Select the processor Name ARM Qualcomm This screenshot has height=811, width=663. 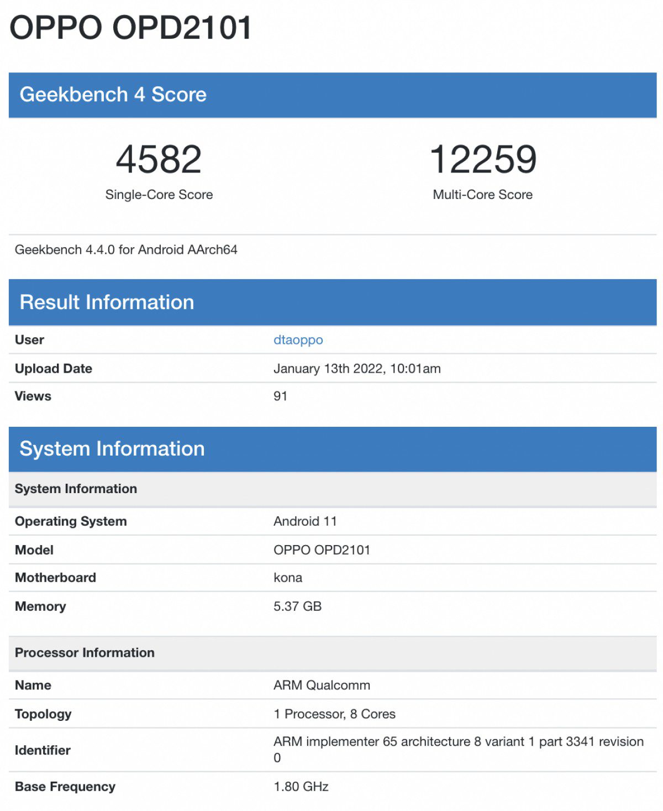click(x=322, y=685)
